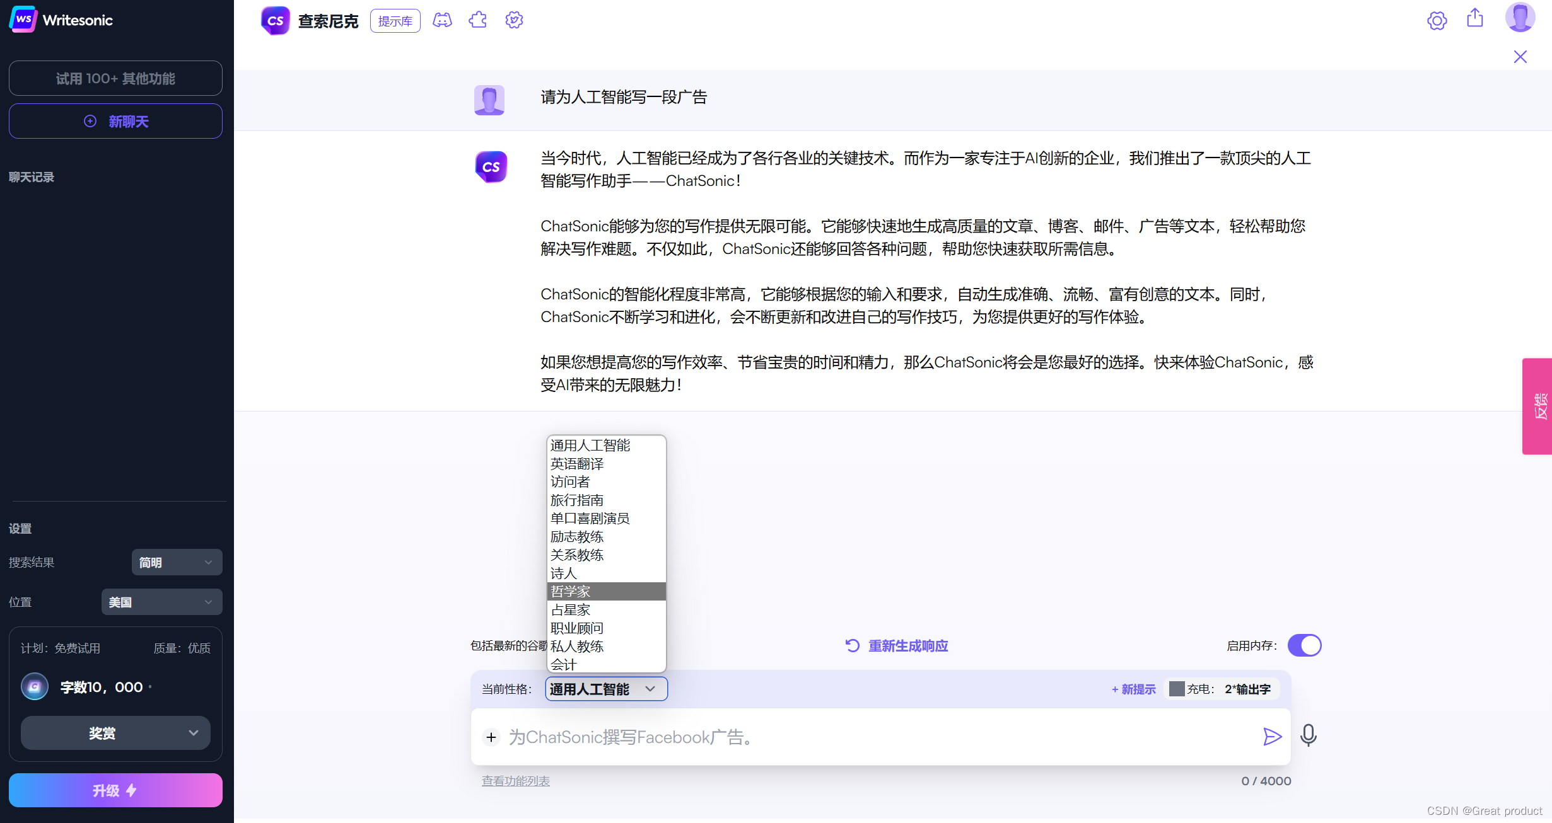This screenshot has height=823, width=1552.
Task: Open the settings gear icon at top right
Action: pos(1437,21)
